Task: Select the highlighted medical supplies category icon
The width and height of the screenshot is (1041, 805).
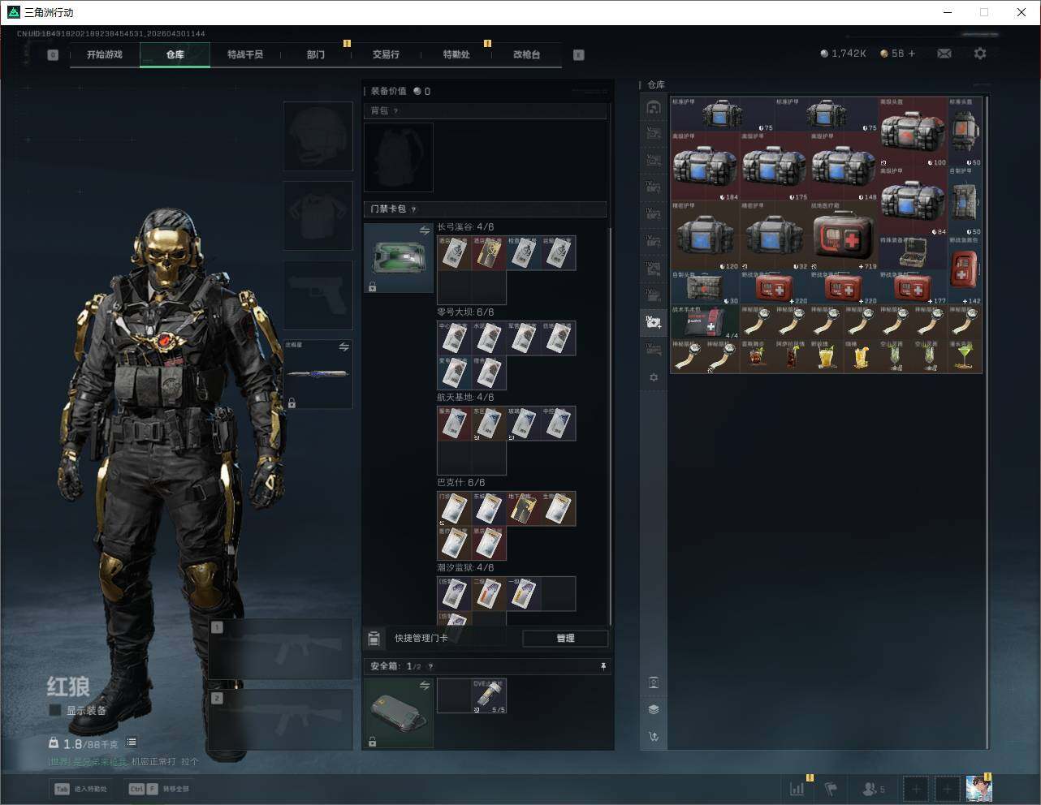Action: coord(654,321)
